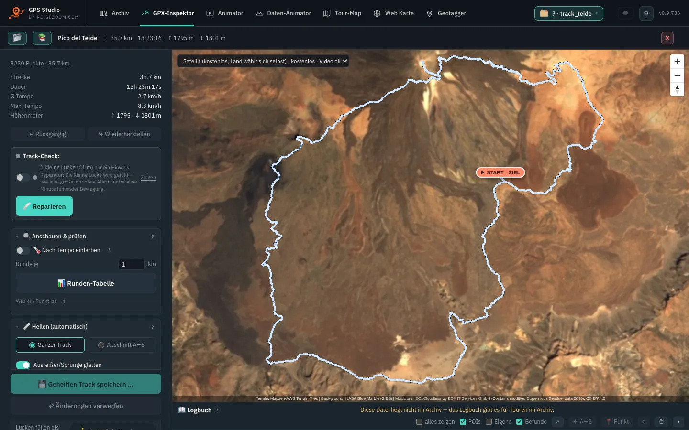
Task: Open the help question mark beside Logbuch
Action: pos(218,410)
